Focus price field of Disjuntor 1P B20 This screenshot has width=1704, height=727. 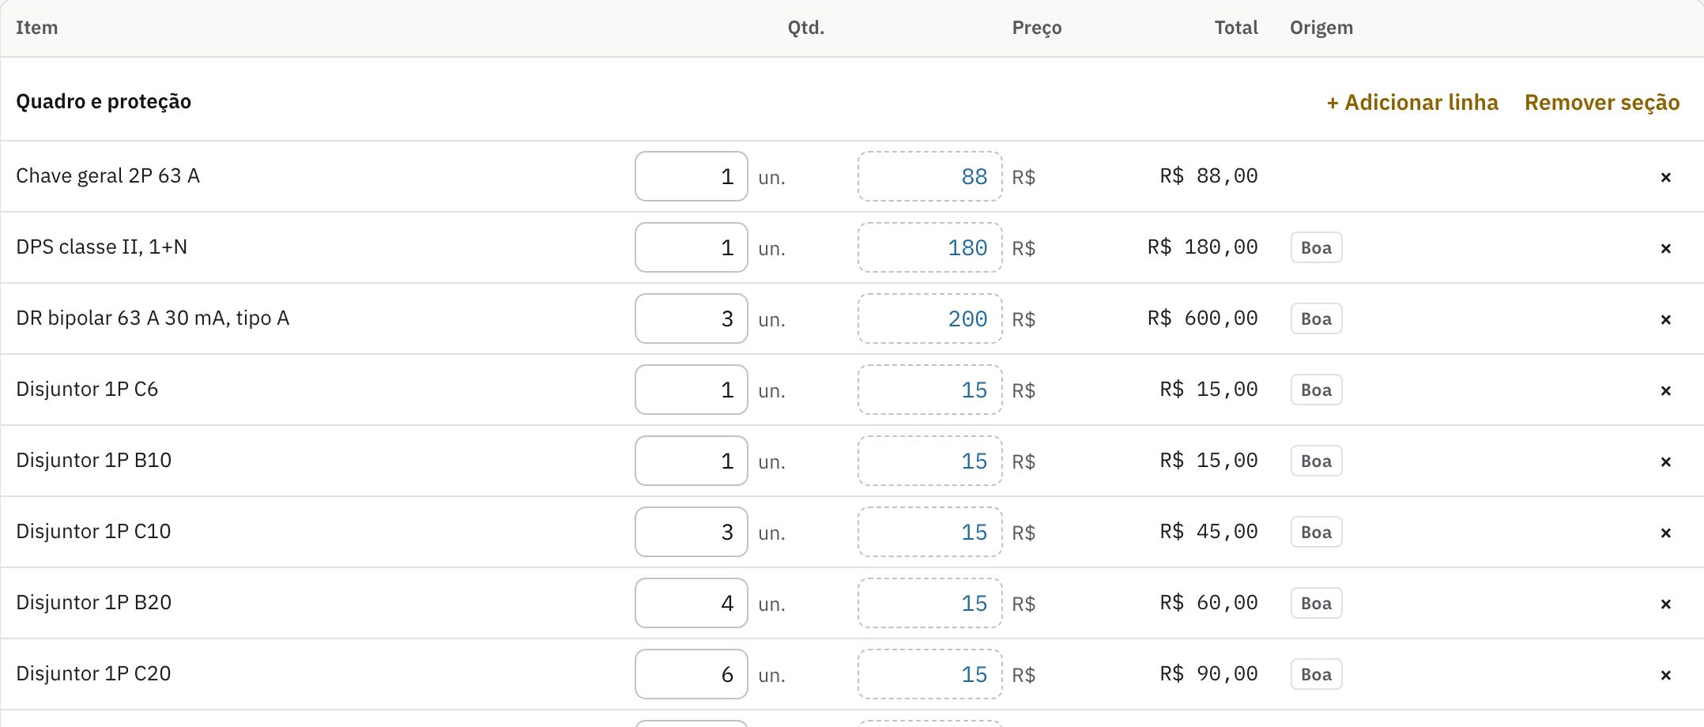(x=930, y=603)
